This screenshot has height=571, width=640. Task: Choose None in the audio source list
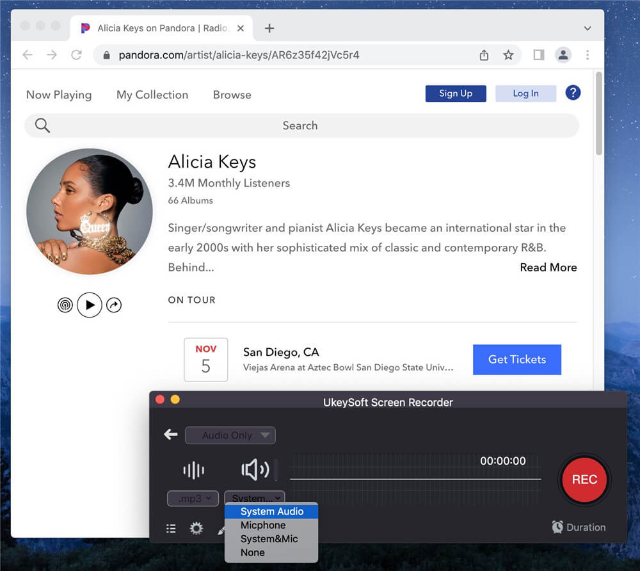271,552
